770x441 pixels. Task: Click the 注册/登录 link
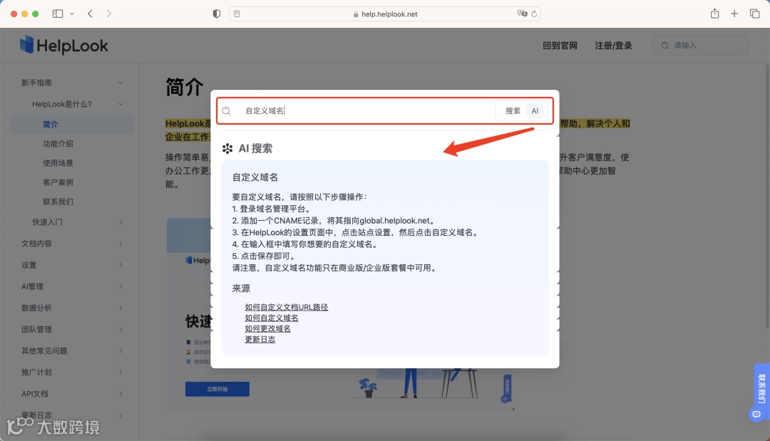coord(613,46)
